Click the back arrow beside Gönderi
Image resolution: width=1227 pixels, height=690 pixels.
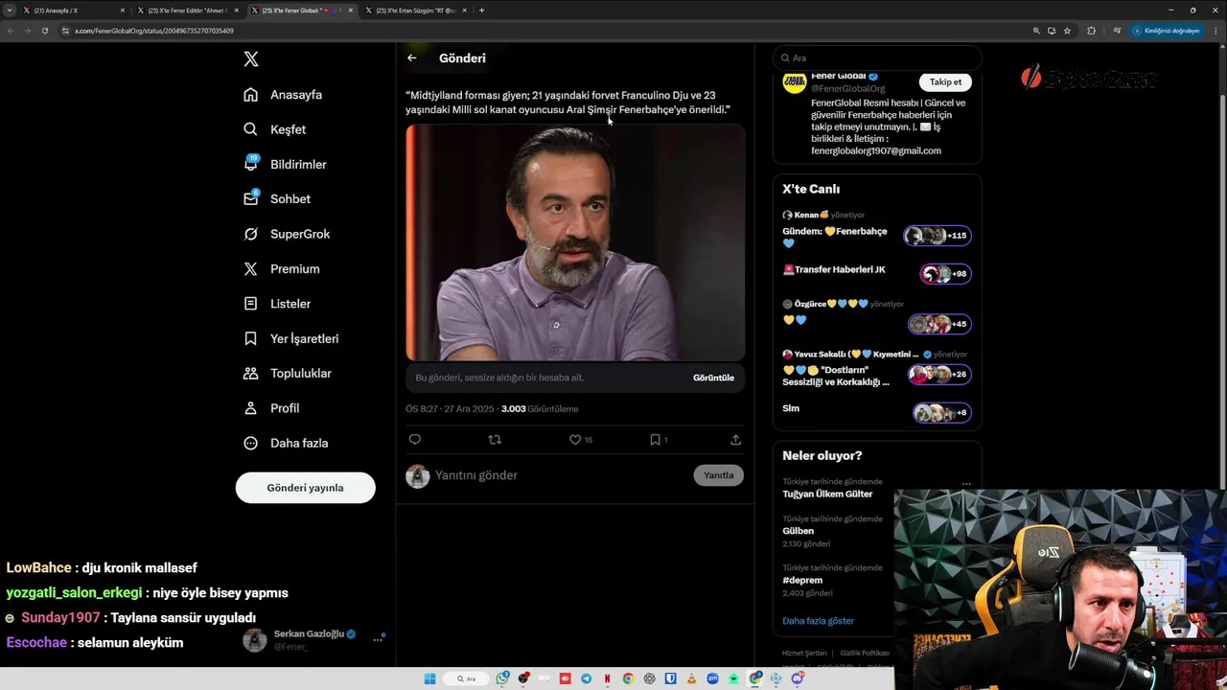click(x=412, y=58)
